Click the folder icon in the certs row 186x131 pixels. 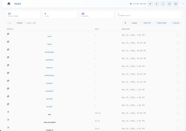8,34
